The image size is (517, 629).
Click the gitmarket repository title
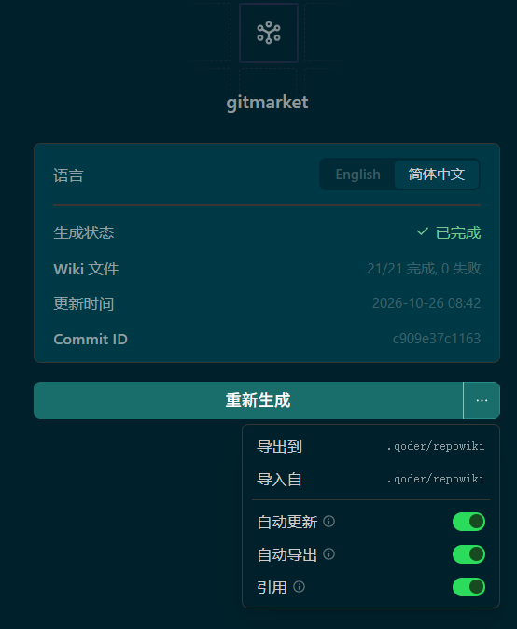click(x=267, y=103)
